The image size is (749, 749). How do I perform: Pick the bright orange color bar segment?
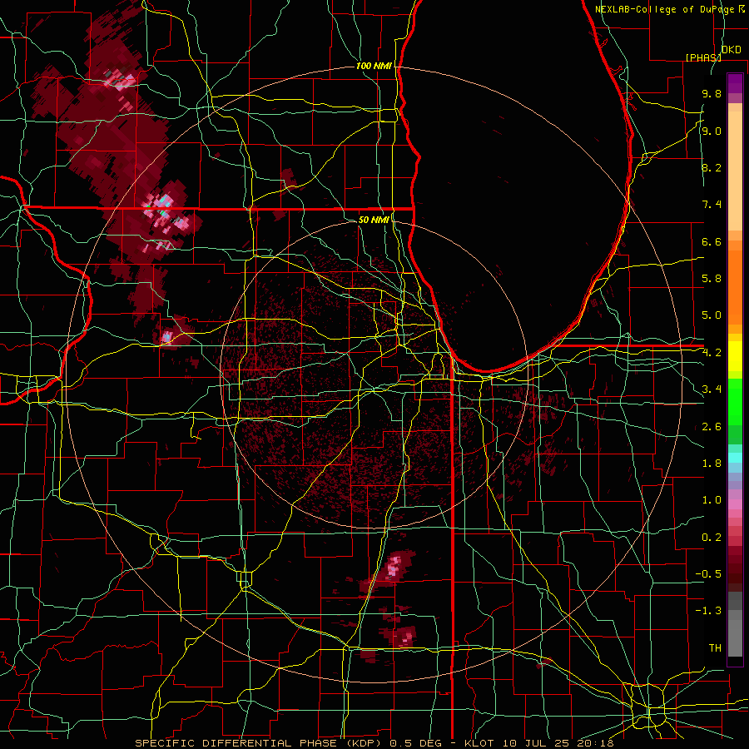tap(735, 286)
